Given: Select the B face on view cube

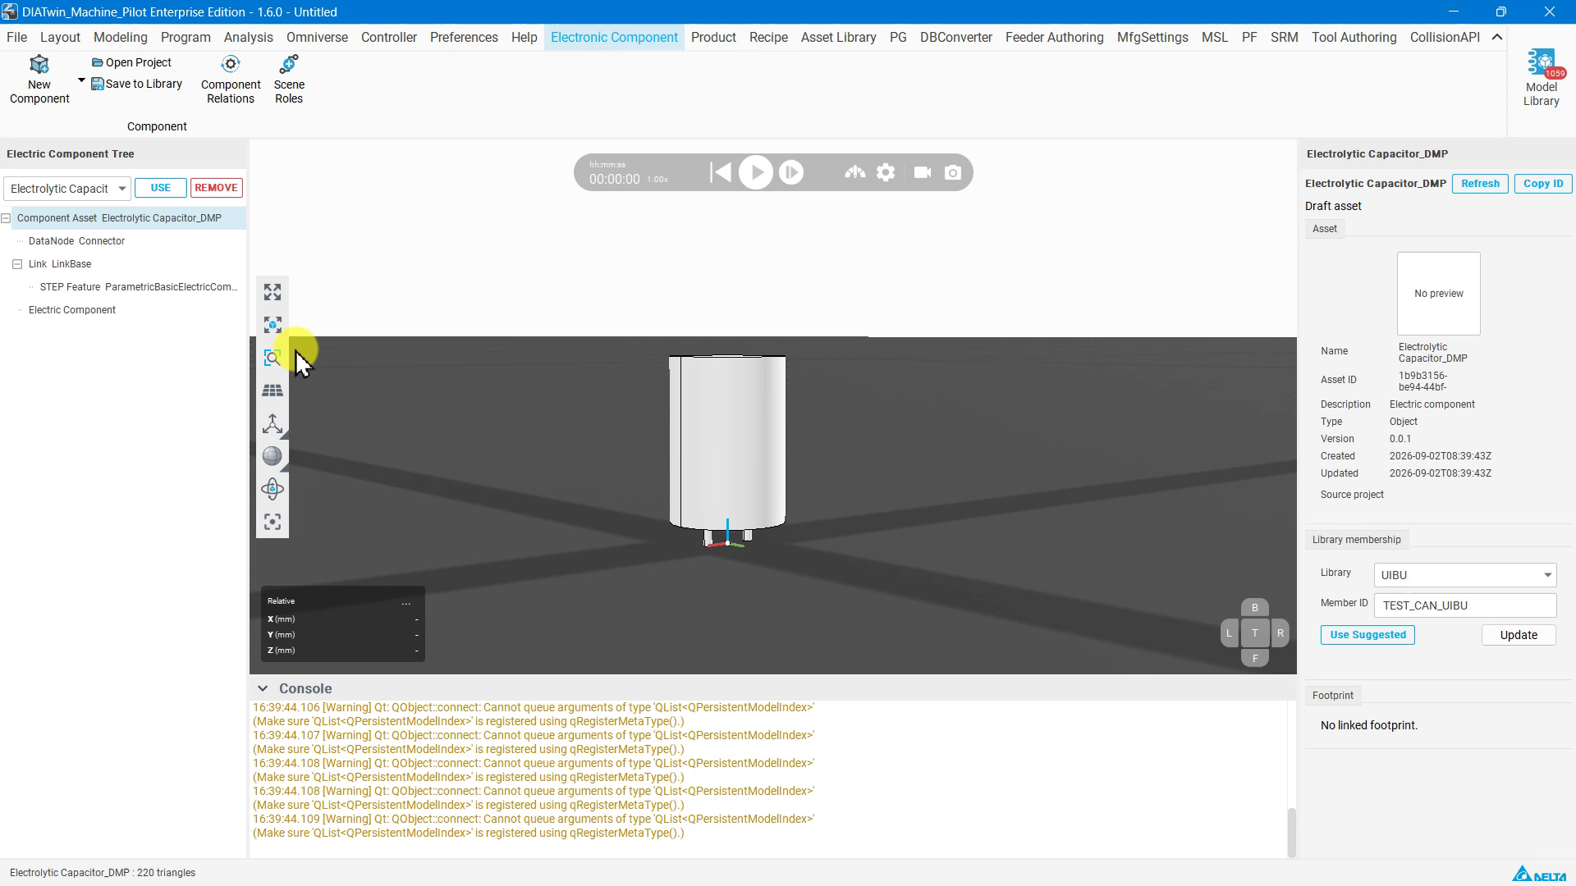Looking at the screenshot, I should 1254,608.
